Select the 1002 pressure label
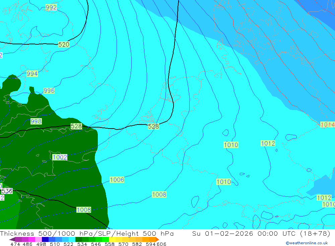335x246 pixels. tap(60, 157)
